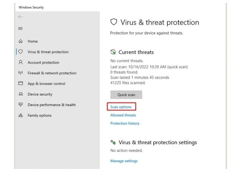The width and height of the screenshot is (241, 172).
Task: Open Firewall & network protection page
Action: tap(52, 73)
